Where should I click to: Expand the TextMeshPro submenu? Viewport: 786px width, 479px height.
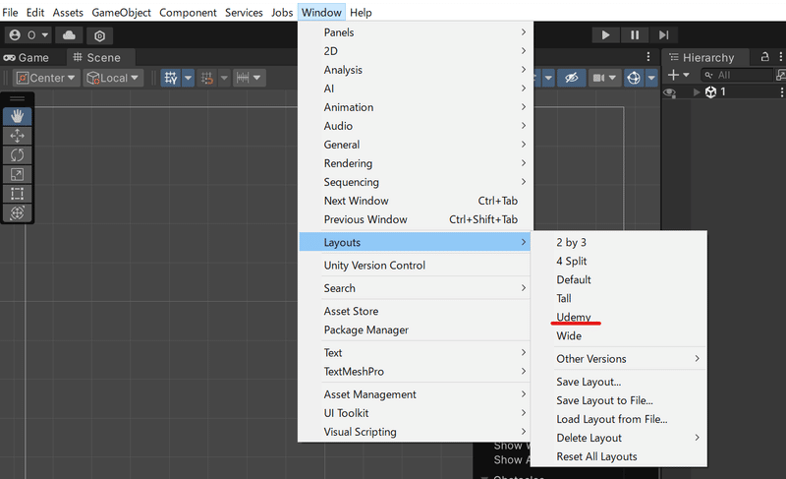point(416,372)
